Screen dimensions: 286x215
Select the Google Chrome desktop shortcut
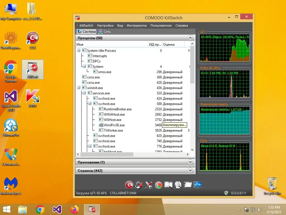11,71
